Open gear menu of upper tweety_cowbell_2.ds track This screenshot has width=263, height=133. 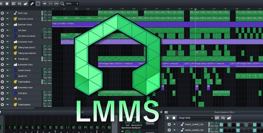tap(169, 124)
